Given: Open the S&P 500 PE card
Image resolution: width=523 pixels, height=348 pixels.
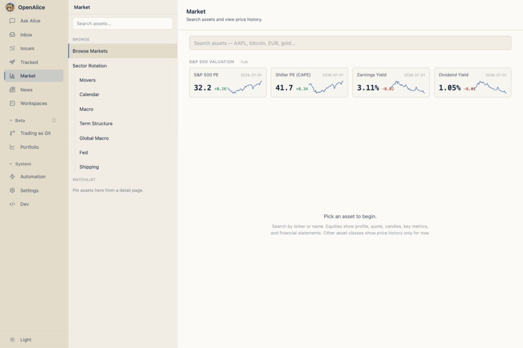Looking at the screenshot, I should tap(228, 82).
